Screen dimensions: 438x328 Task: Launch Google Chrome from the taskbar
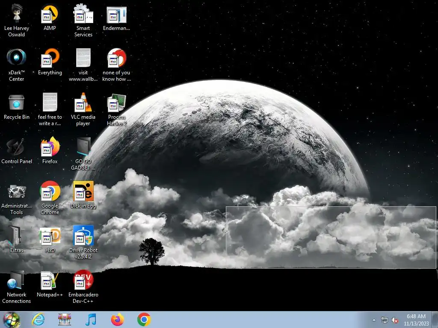tap(144, 319)
